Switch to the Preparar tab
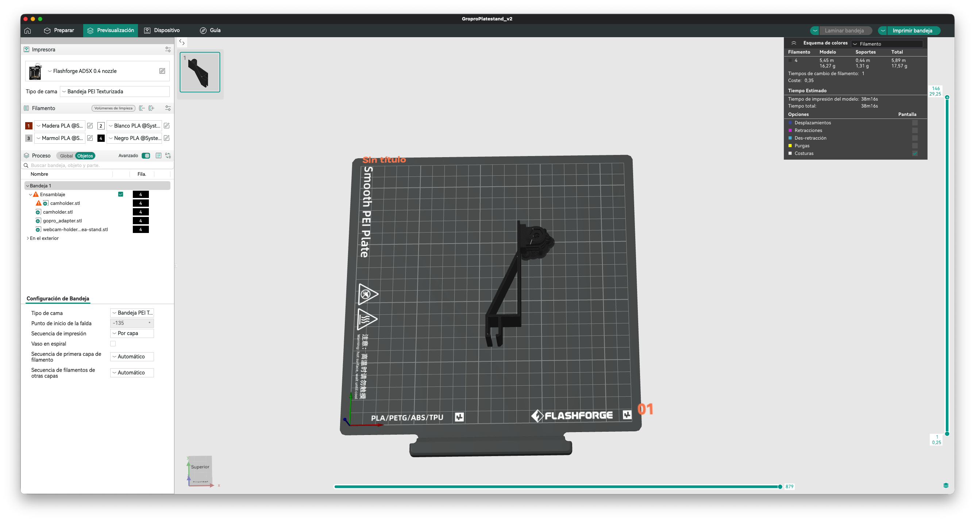 tap(59, 30)
